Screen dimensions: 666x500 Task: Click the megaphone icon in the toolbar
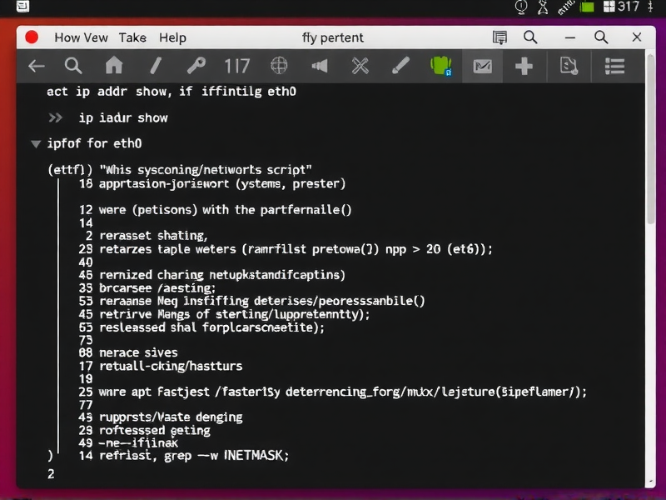[319, 67]
